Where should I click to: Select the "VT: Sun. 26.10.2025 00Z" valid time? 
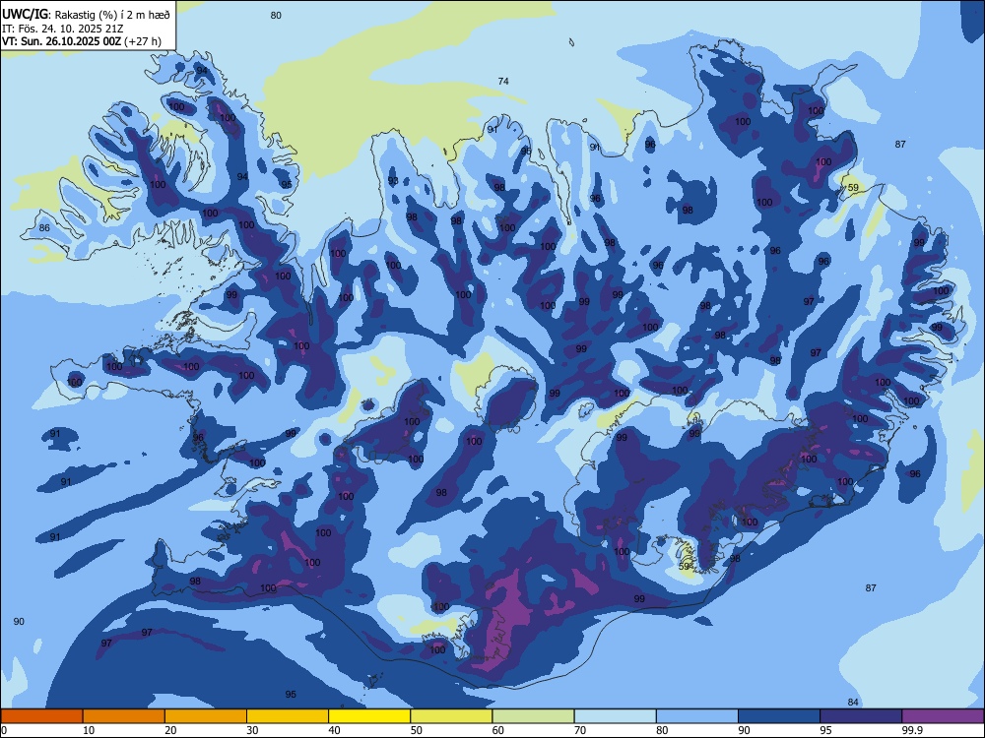tap(61, 41)
